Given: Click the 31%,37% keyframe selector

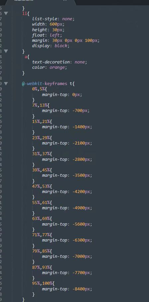Looking at the screenshot, I should [41, 154].
